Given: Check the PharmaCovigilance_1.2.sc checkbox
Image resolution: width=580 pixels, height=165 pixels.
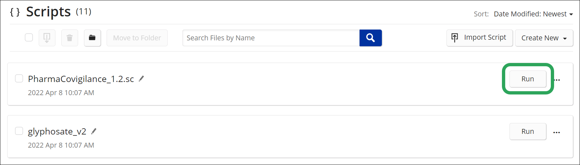Looking at the screenshot, I should tap(19, 78).
